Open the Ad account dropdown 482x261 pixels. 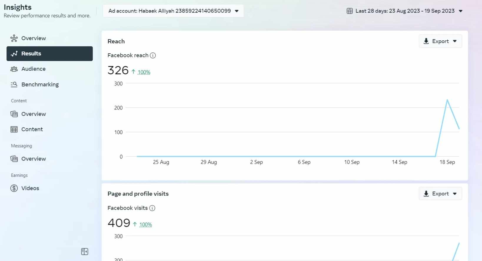(173, 11)
